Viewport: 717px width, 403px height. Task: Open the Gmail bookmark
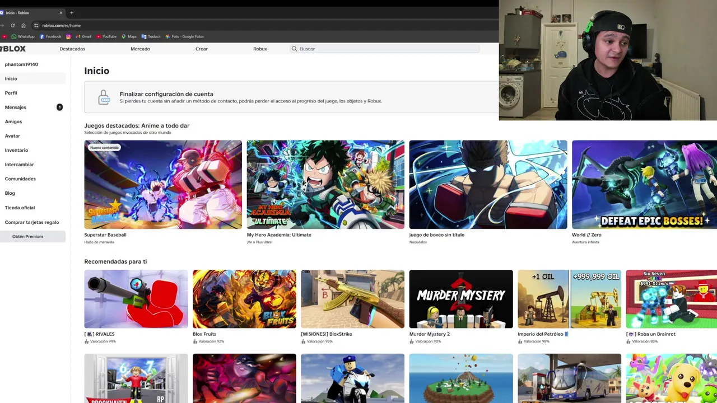coord(83,36)
